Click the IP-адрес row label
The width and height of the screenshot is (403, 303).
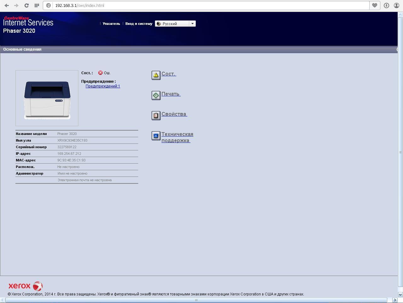pos(23,154)
